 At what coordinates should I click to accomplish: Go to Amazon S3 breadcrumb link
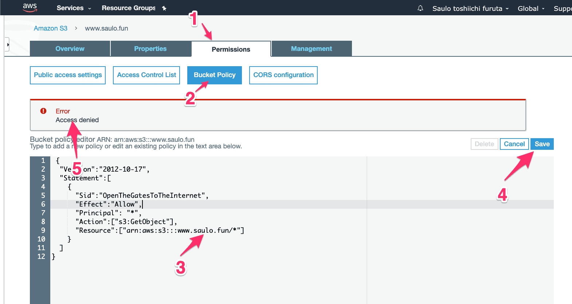point(51,28)
